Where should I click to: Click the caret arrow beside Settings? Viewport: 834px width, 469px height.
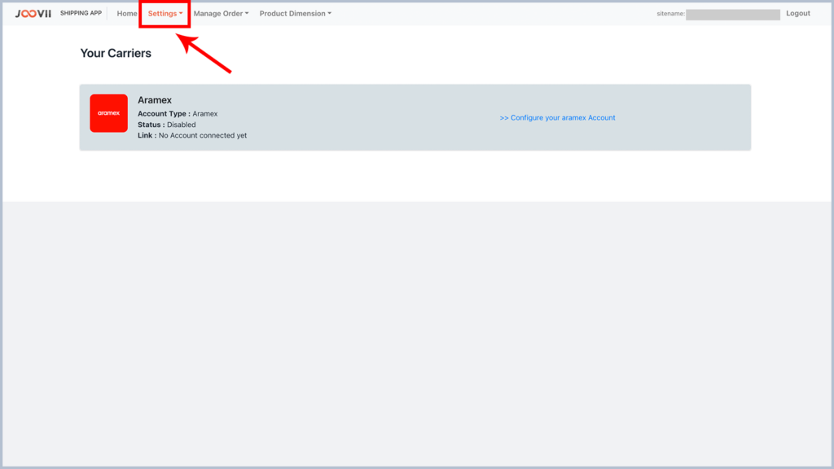181,14
